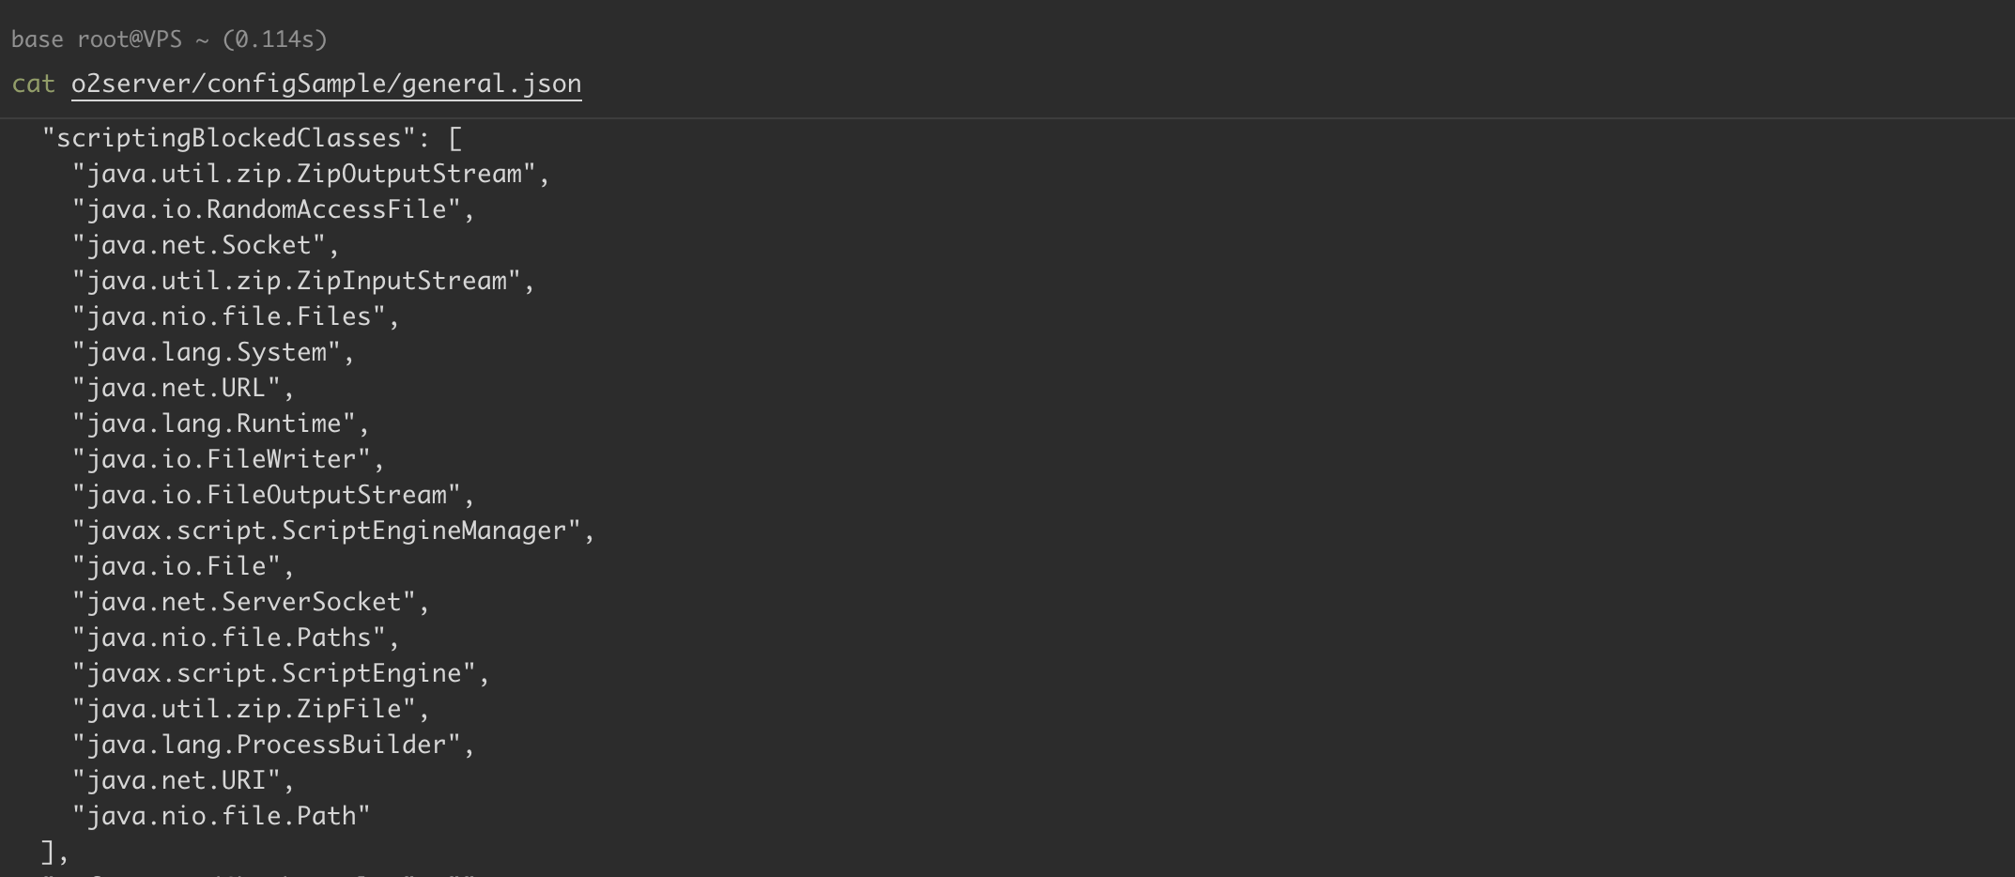Click the "scriptingBlockedClasses" key
2015x877 pixels.
point(229,138)
